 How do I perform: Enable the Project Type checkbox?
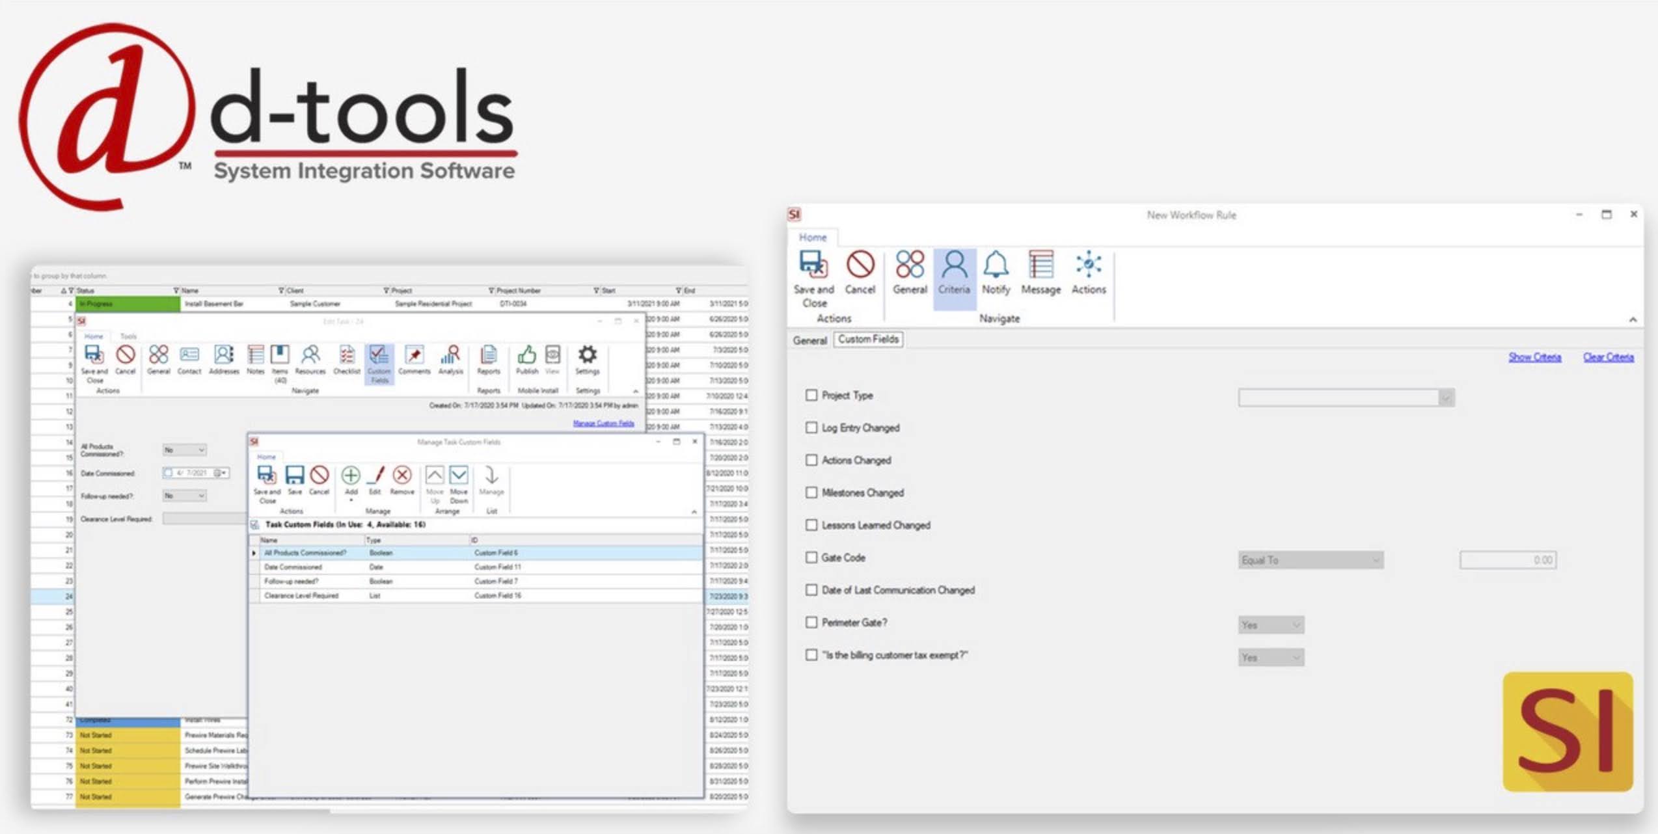pyautogui.click(x=811, y=395)
